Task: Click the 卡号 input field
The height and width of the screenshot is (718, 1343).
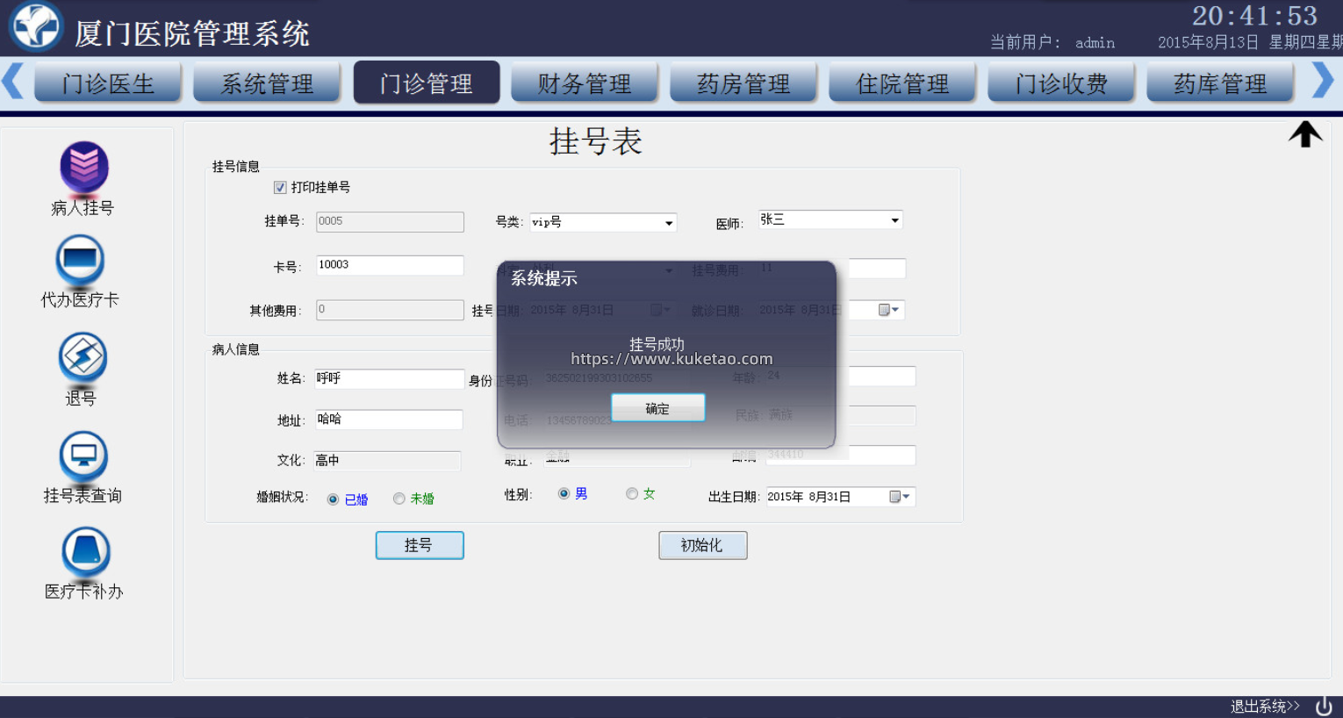Action: (x=389, y=265)
